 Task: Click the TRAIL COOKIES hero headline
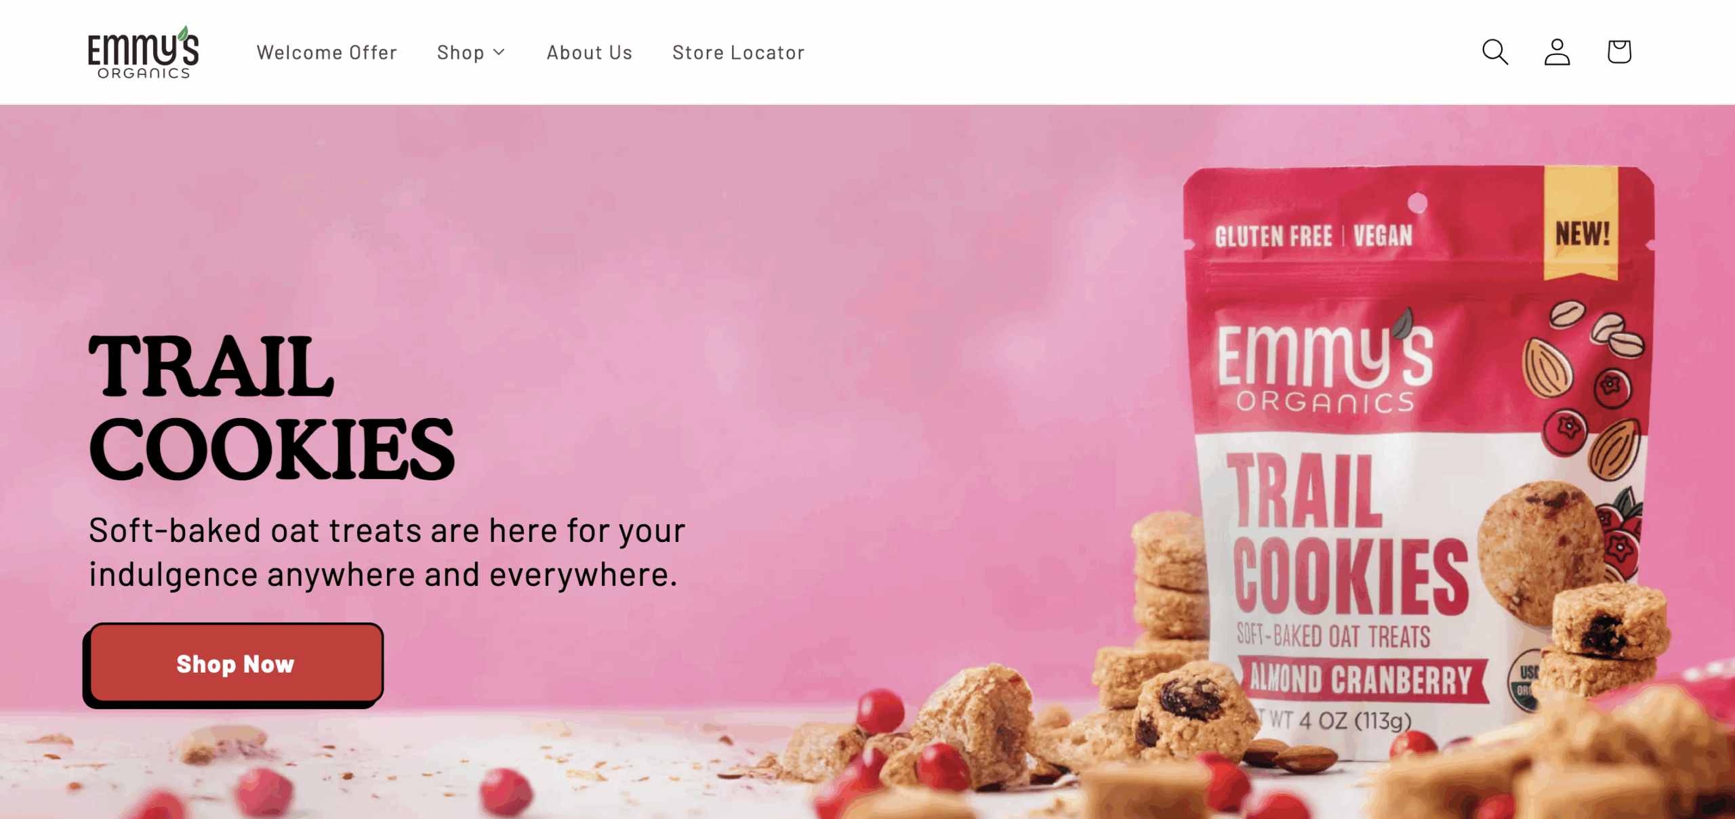pyautogui.click(x=271, y=407)
